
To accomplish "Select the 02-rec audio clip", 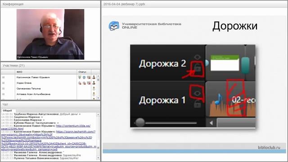I will tap(231, 99).
